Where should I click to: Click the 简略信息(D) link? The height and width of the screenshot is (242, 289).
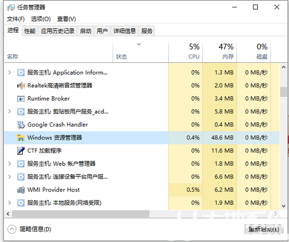click(35, 229)
